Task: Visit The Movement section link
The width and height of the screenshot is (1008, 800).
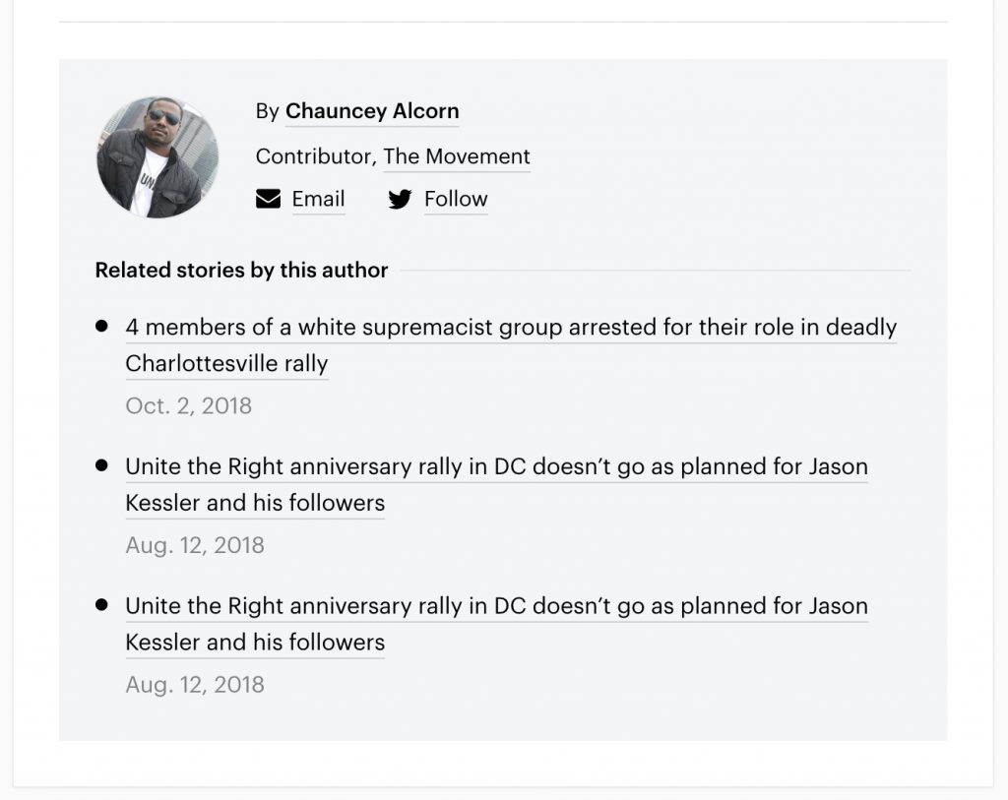Action: click(457, 156)
